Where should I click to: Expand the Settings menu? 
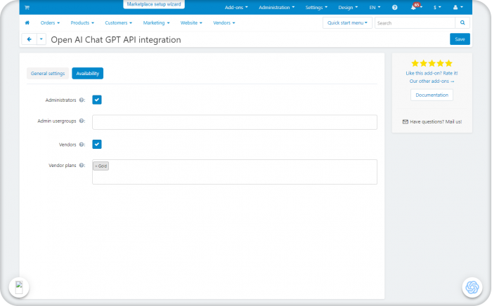coord(316,7)
